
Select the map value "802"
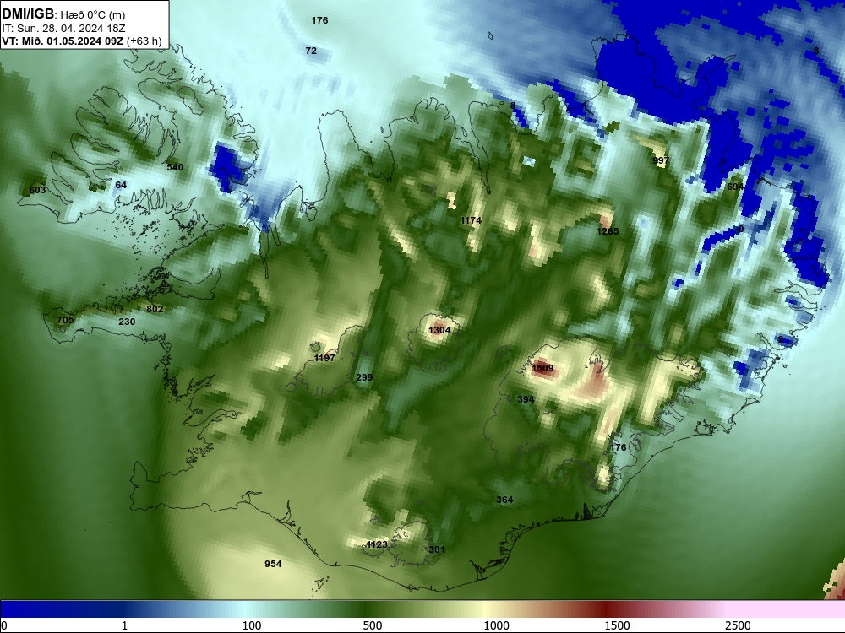(x=155, y=309)
